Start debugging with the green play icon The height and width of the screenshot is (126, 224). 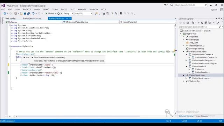click(46, 13)
